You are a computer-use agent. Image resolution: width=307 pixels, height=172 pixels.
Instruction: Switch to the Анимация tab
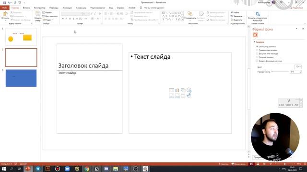(67, 8)
